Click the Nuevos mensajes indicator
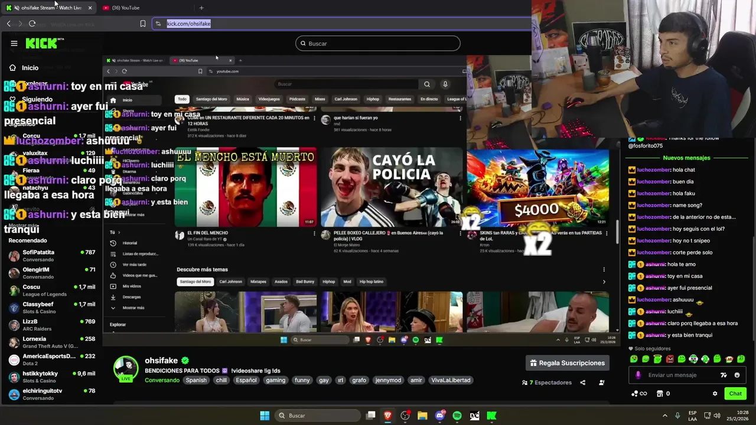Screen dimensions: 756x425 [686, 158]
